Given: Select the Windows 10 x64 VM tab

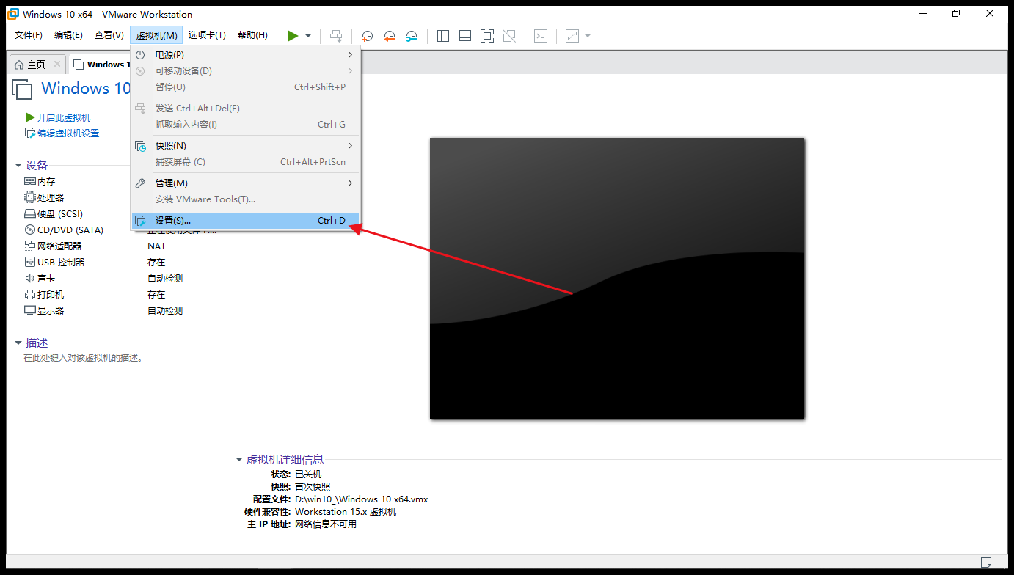Looking at the screenshot, I should [101, 65].
